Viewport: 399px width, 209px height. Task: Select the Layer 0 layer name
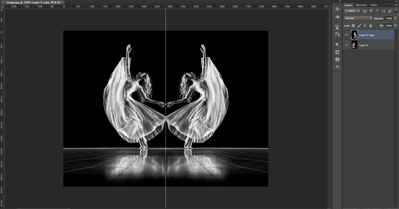(x=364, y=45)
